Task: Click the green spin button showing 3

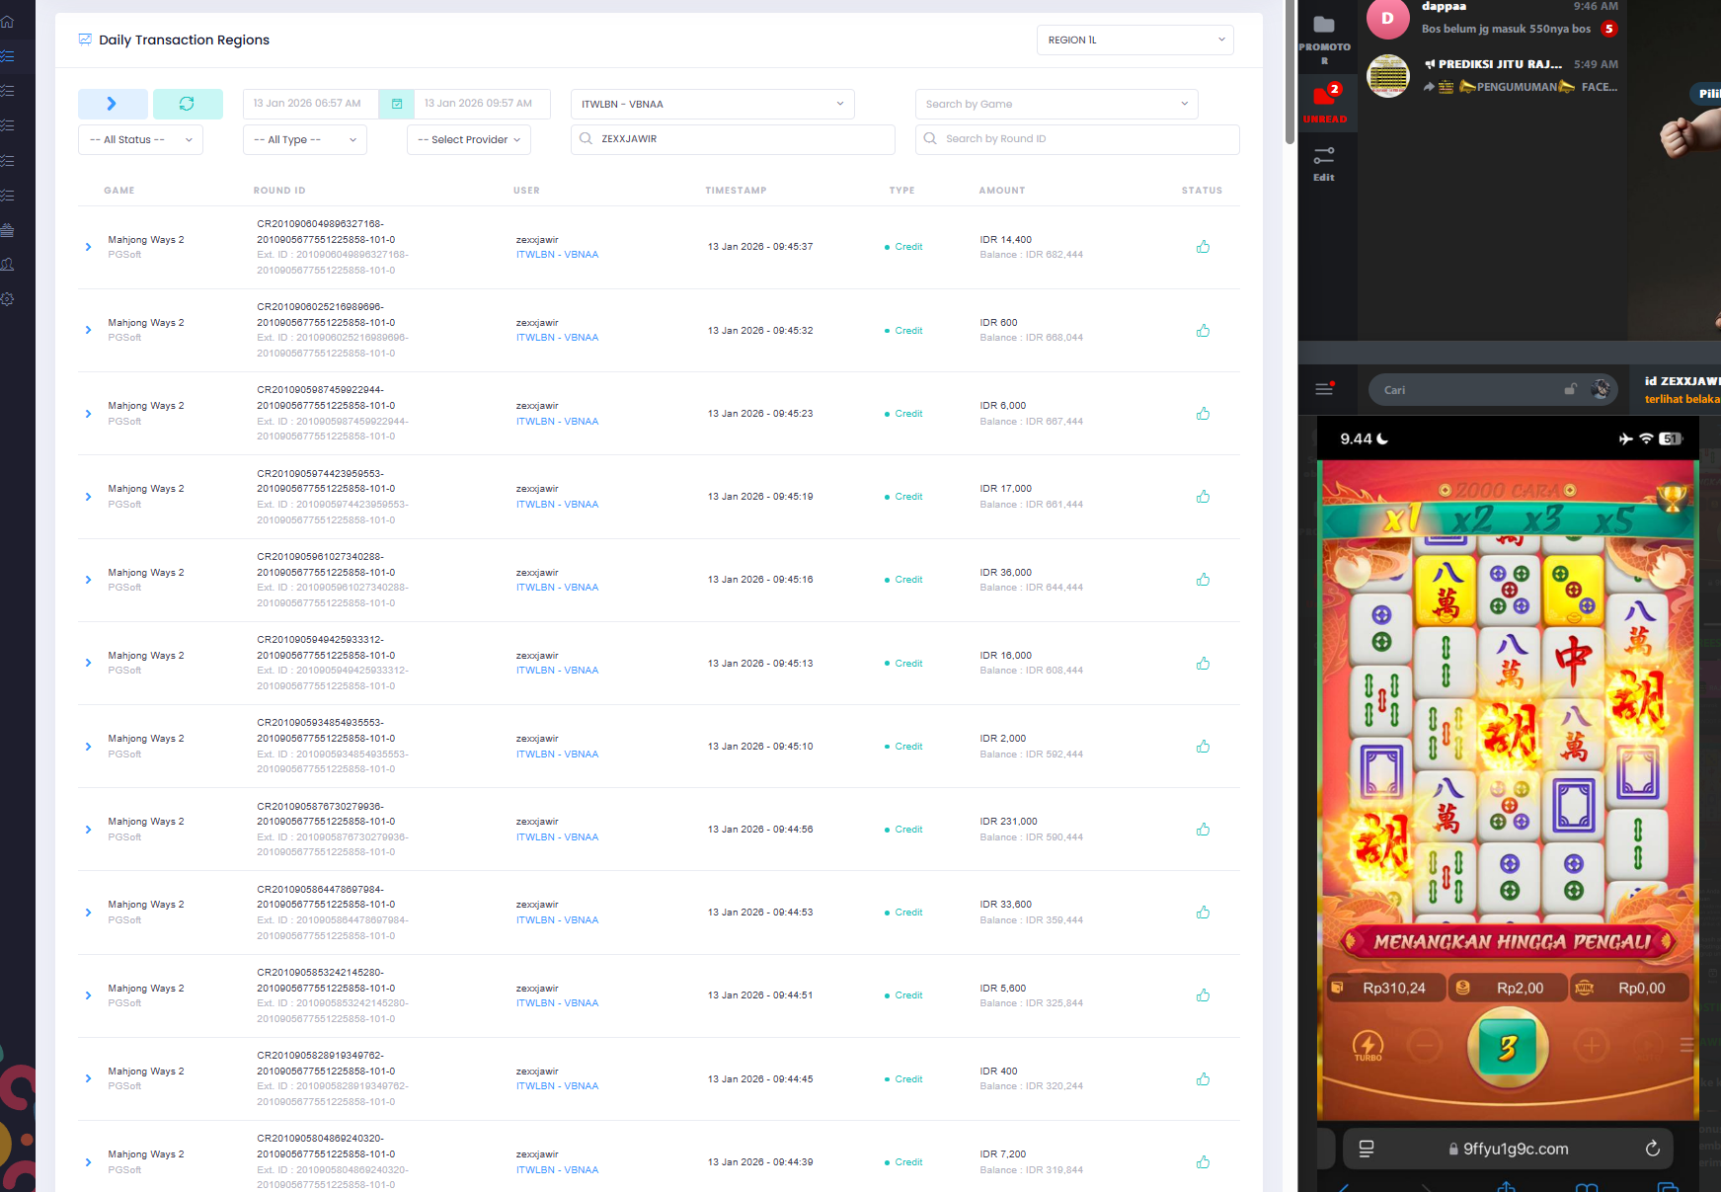Action: point(1508,1047)
